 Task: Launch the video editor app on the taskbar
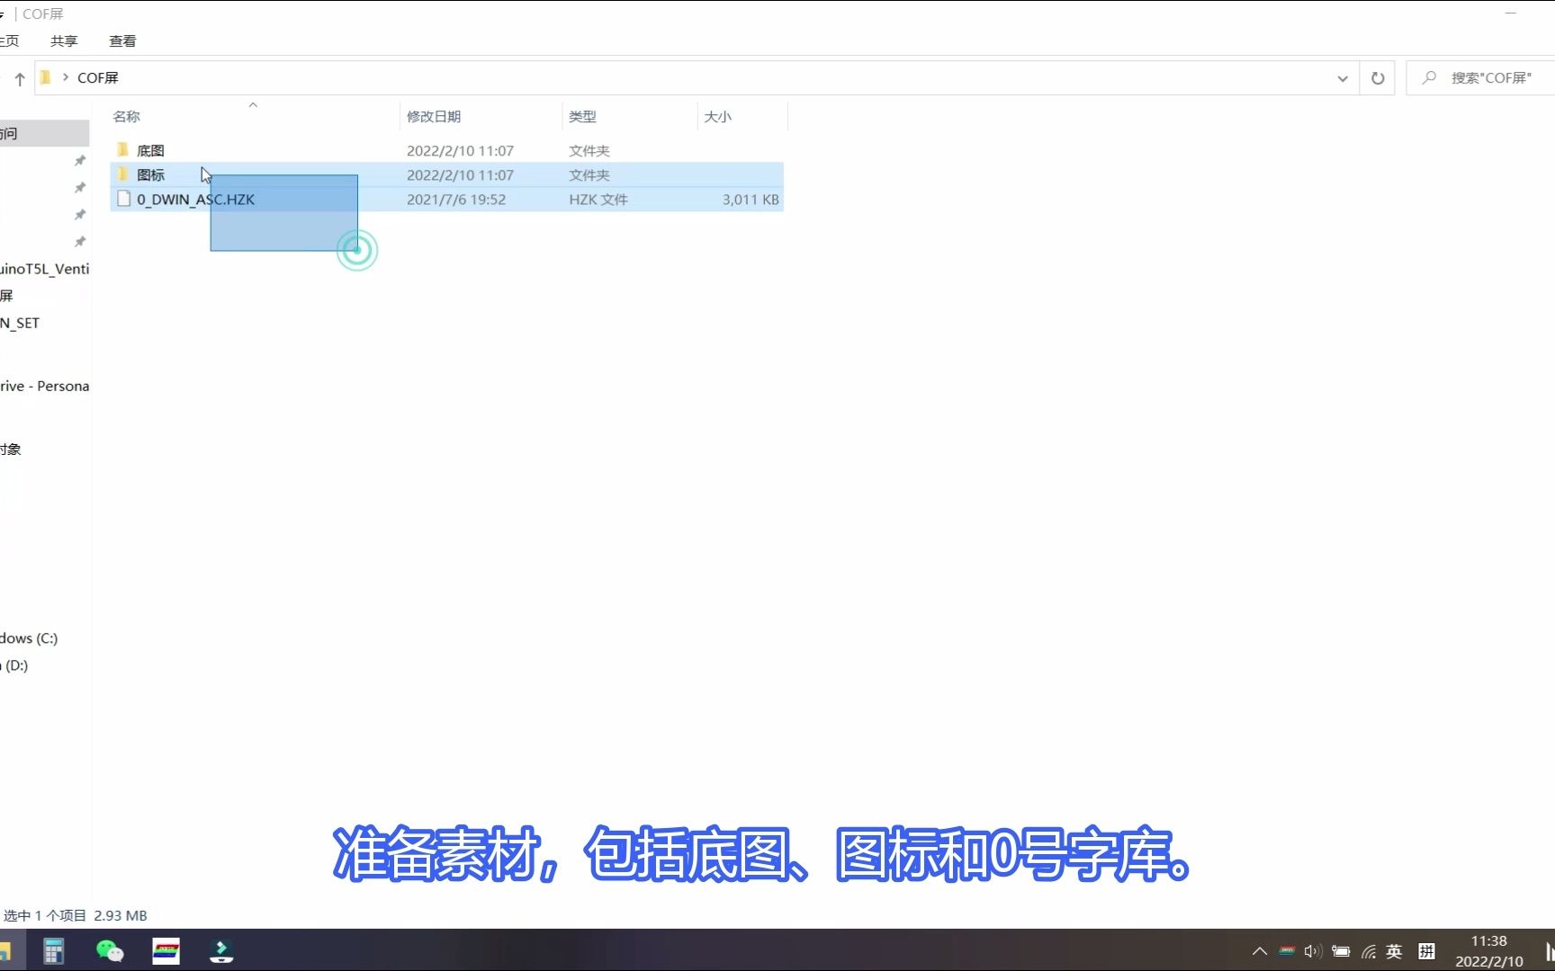[221, 951]
